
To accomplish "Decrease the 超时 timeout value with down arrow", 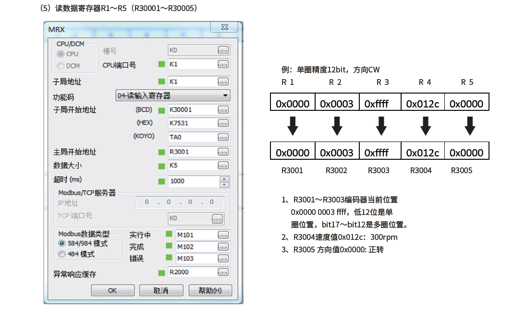I will 224,184.
